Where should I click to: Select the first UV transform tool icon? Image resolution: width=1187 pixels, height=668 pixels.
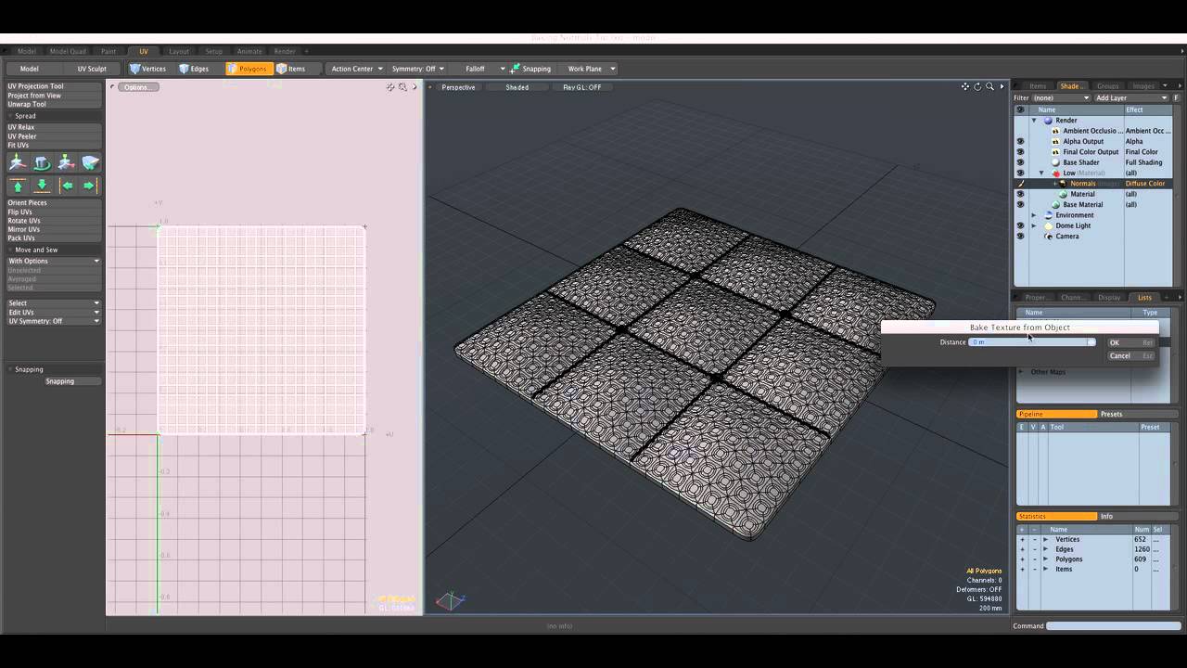(18, 163)
